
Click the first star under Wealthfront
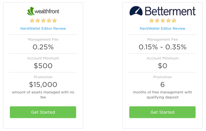32,20
